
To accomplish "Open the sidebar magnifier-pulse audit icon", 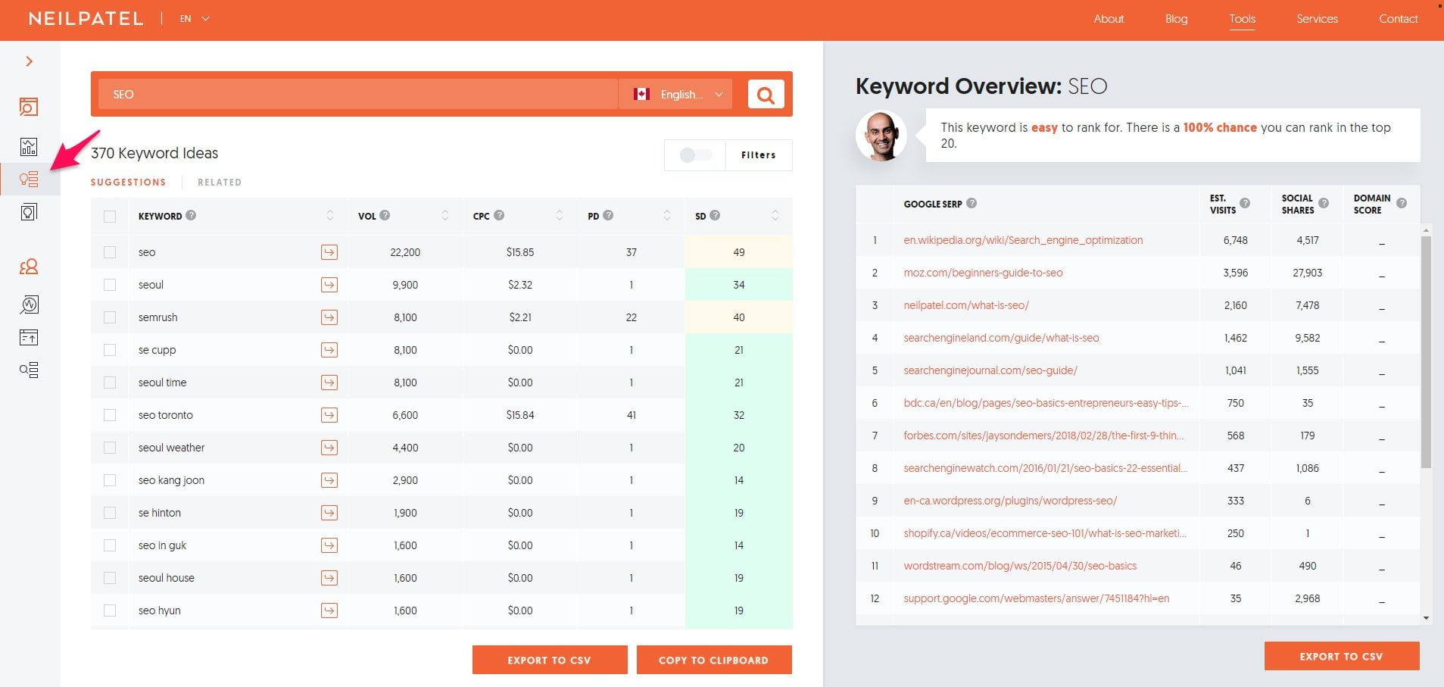I will (x=29, y=304).
